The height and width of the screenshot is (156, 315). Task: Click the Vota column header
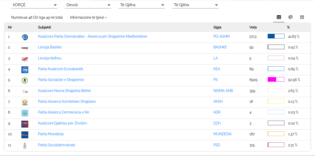[x=253, y=27]
